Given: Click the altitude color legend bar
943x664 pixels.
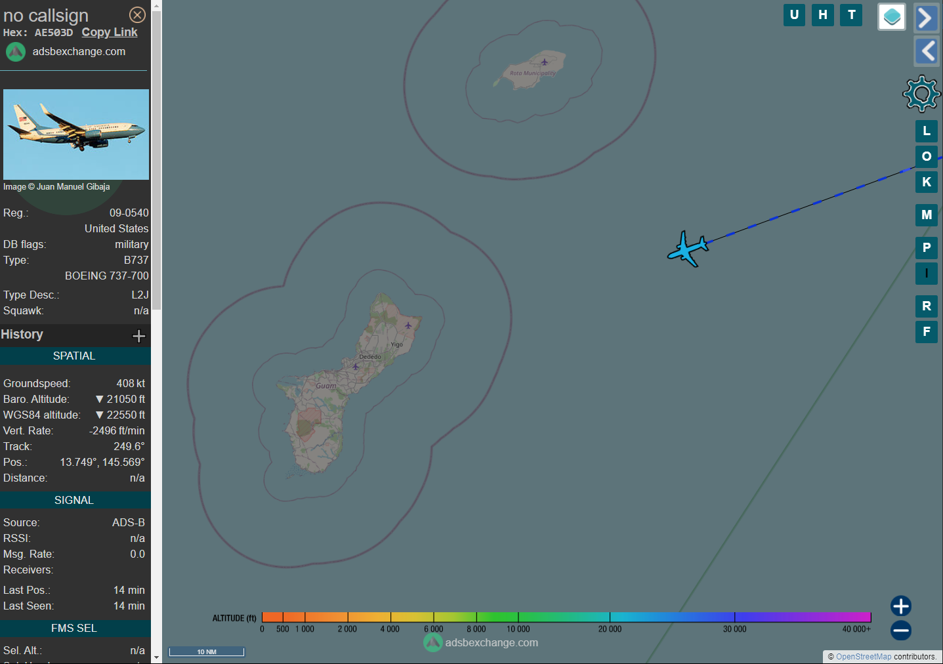Looking at the screenshot, I should point(566,617).
